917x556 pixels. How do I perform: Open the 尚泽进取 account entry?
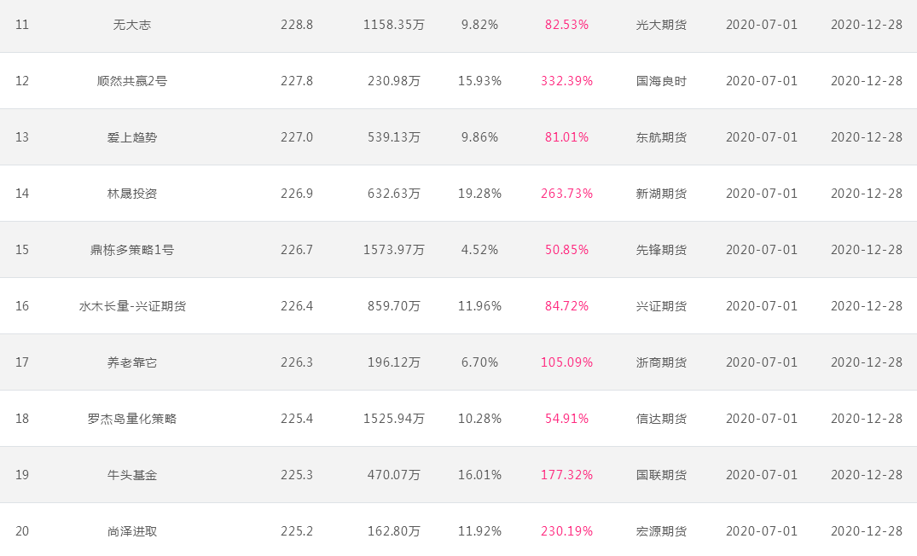coord(132,531)
